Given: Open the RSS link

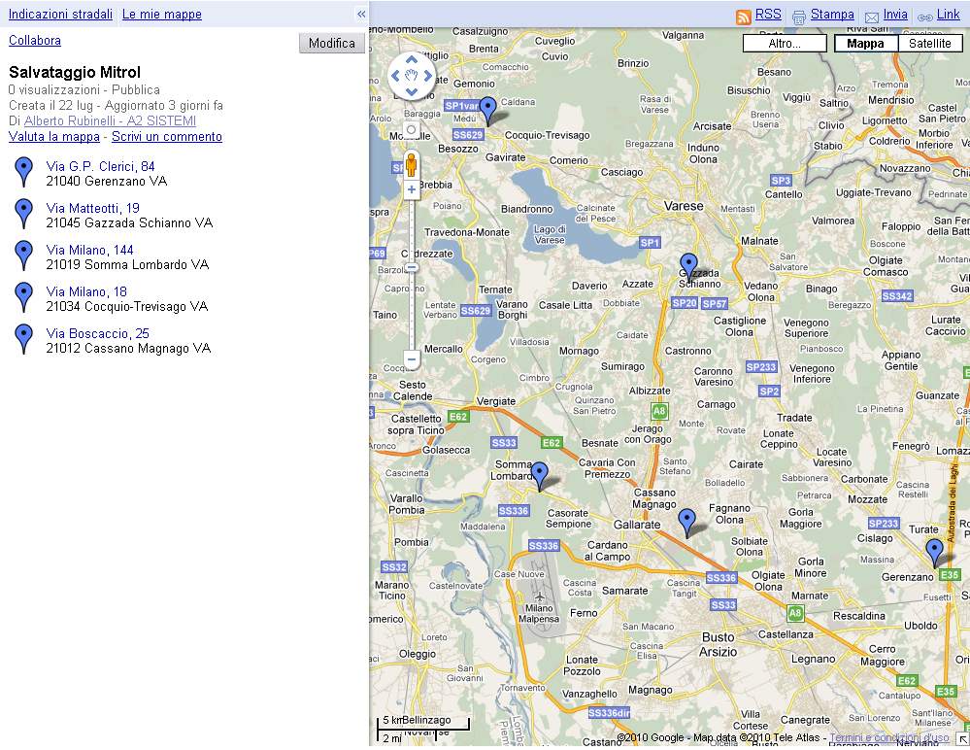Looking at the screenshot, I should pos(768,15).
